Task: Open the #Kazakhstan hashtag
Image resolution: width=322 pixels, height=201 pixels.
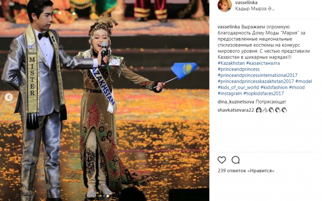Action: [231, 63]
